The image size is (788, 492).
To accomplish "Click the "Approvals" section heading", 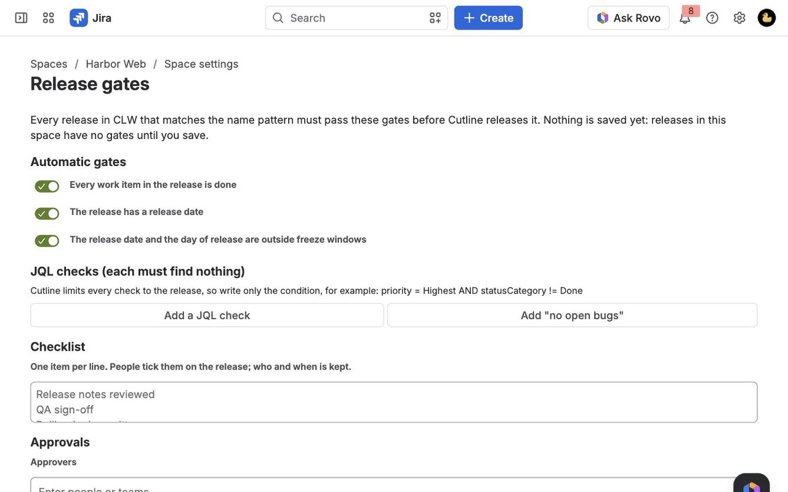I will pos(60,442).
